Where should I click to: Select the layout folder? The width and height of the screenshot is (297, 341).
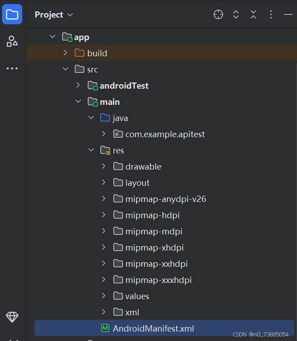(x=137, y=183)
